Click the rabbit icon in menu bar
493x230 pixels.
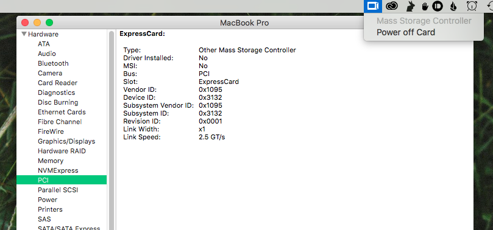tap(410, 6)
